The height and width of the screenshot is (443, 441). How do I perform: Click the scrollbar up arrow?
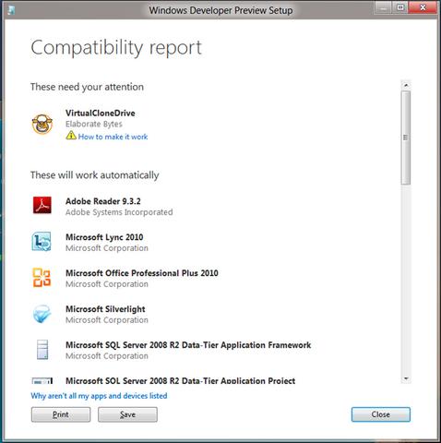click(406, 85)
